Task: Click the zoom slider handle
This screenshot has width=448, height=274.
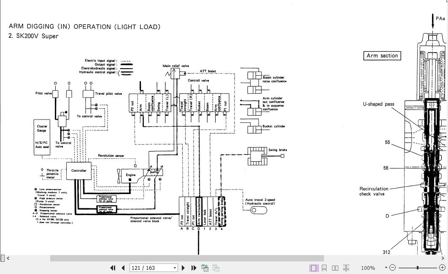Action: coord(418,267)
